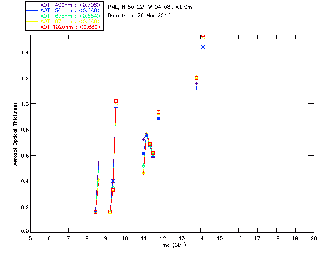Image resolution: width=323 pixels, height=258 pixels.
Task: Click the 1.4 y-axis tick label
Action: coord(25,52)
